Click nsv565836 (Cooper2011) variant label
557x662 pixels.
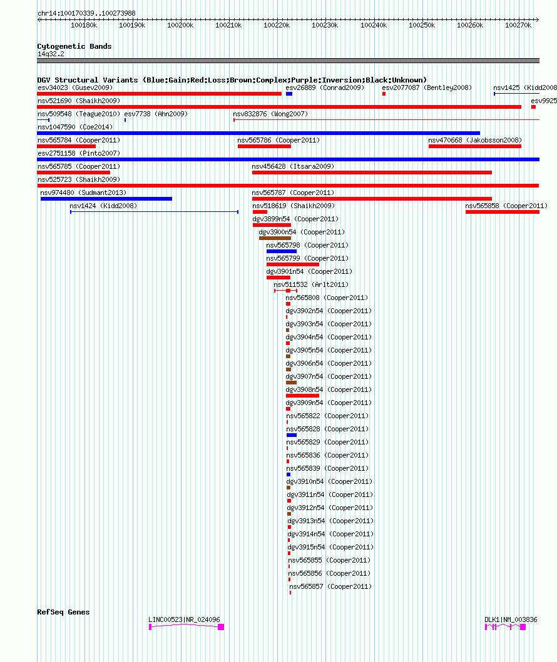[327, 455]
